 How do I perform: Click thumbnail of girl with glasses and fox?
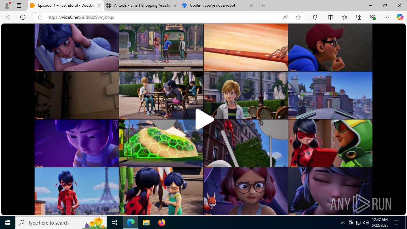(246, 191)
